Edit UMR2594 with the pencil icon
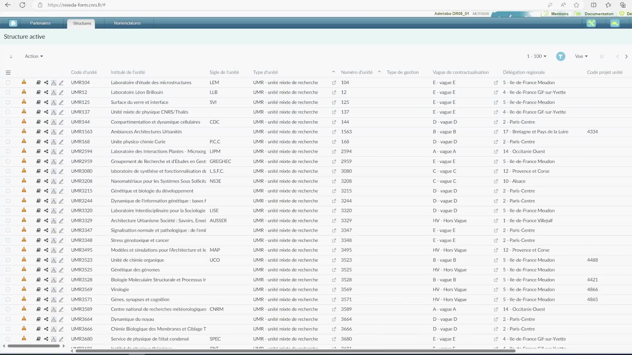This screenshot has width=632, height=355. (61, 152)
